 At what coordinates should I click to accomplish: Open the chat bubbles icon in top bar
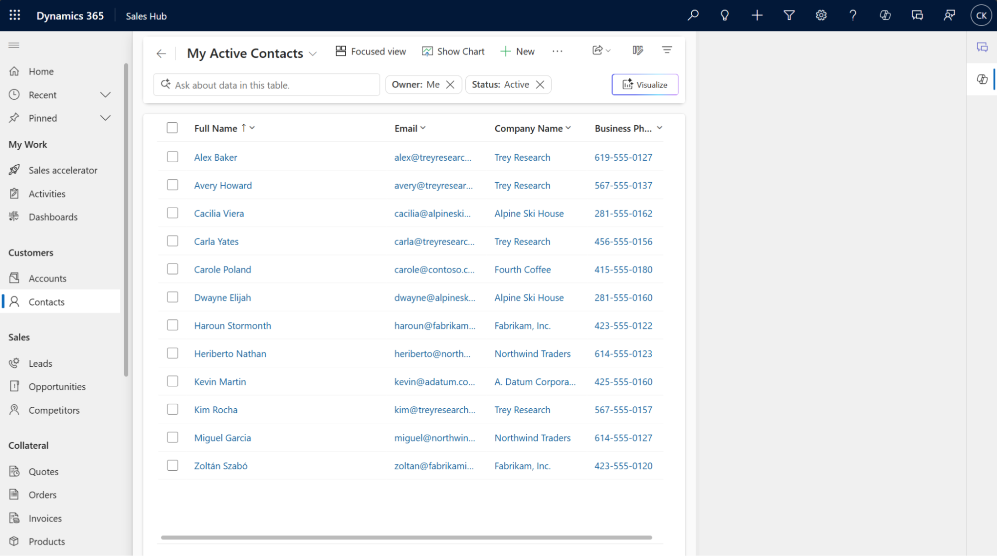click(917, 15)
